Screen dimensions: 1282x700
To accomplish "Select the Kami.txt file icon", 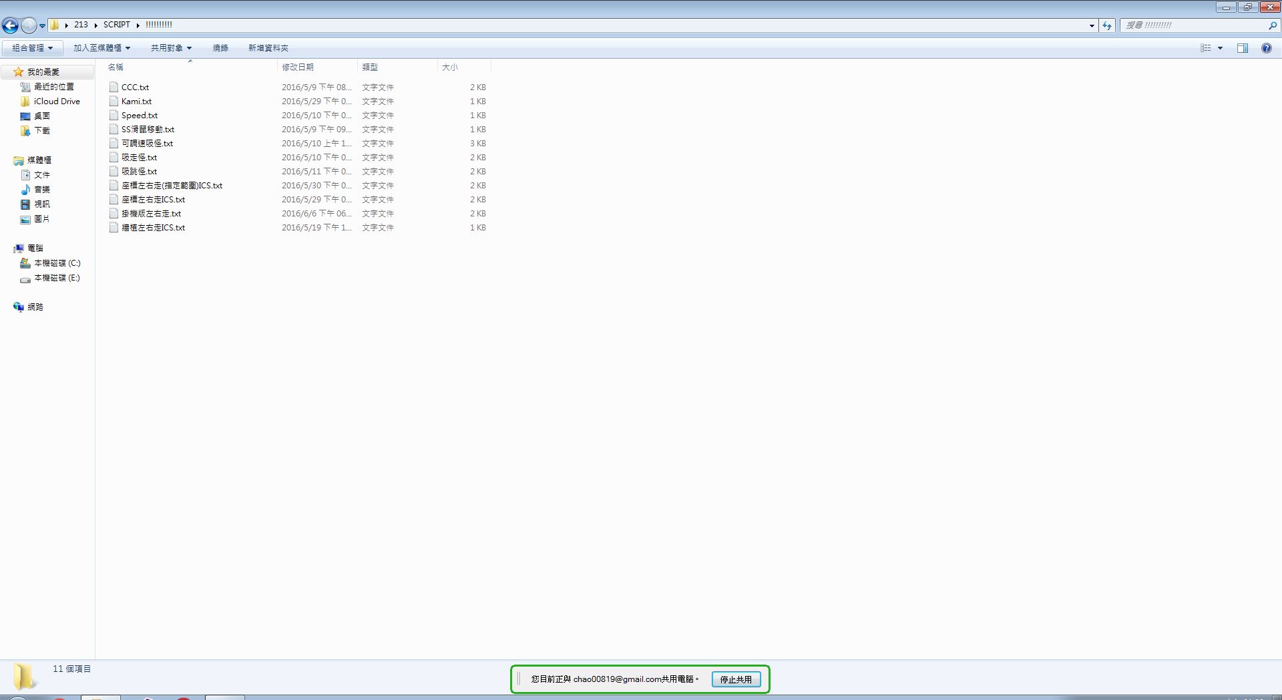I will 114,101.
